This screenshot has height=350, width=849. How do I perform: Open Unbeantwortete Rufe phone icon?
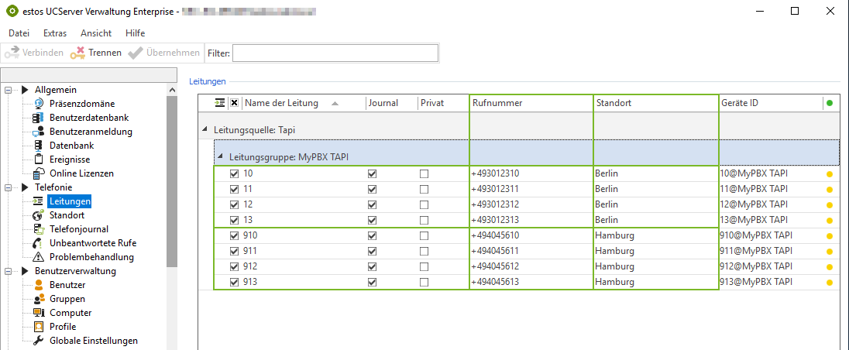(x=39, y=243)
